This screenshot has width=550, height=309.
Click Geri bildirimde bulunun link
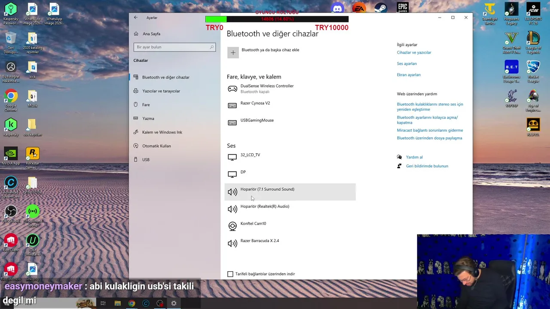(x=427, y=166)
